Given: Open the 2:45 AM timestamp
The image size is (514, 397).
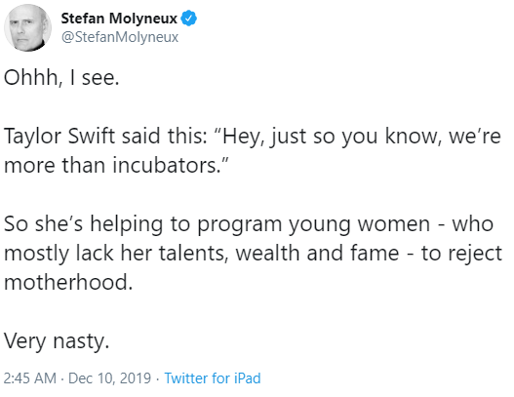Looking at the screenshot, I should (x=30, y=378).
